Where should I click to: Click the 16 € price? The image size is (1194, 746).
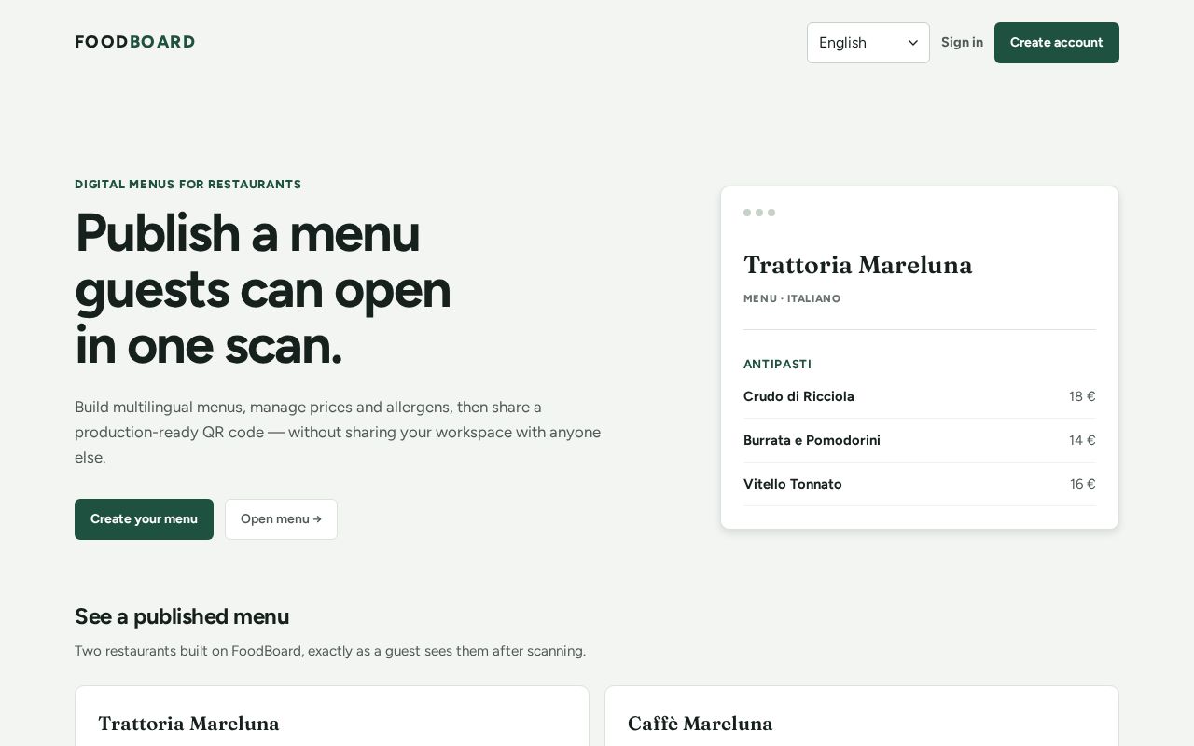point(1083,484)
